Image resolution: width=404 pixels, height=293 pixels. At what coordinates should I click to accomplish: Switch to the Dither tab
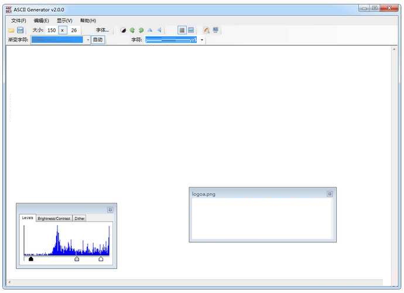coord(80,219)
